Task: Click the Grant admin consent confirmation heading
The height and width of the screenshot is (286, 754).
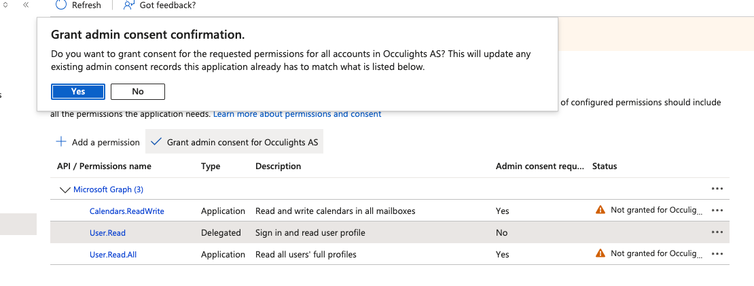Action: pos(147,35)
